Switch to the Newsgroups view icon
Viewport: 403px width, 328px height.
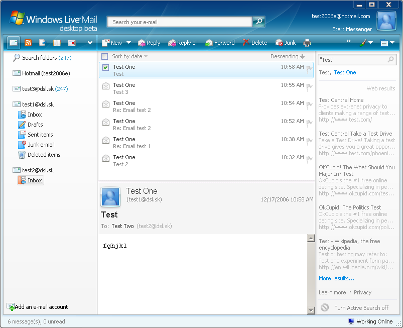pos(42,43)
